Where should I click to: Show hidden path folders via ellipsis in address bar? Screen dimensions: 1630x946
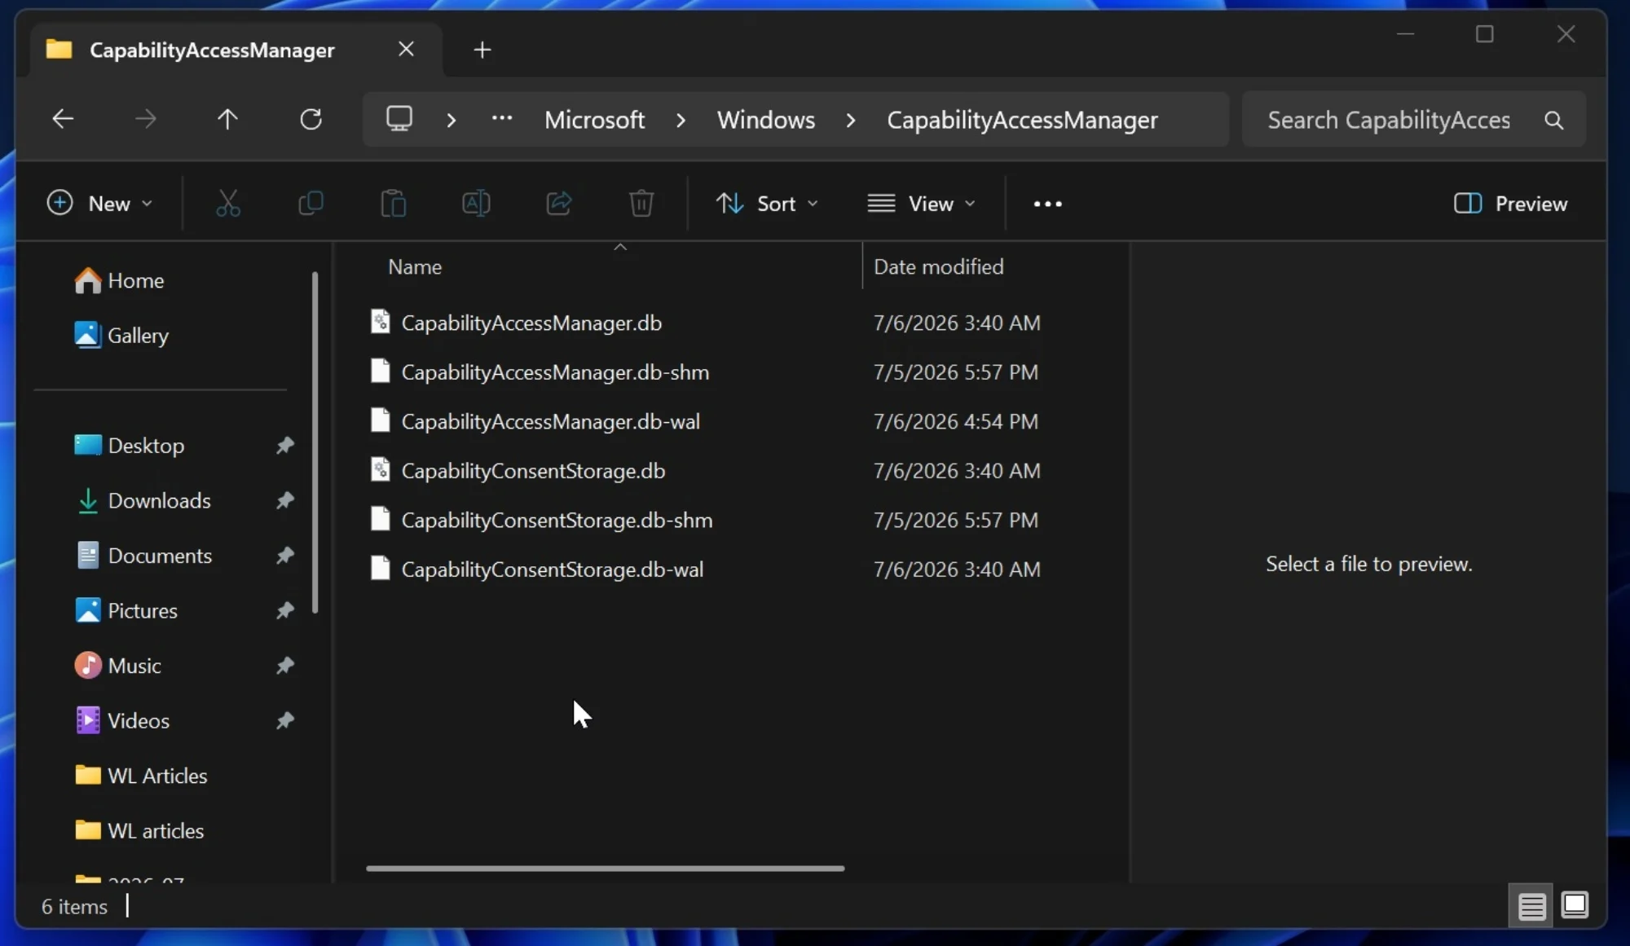point(502,119)
